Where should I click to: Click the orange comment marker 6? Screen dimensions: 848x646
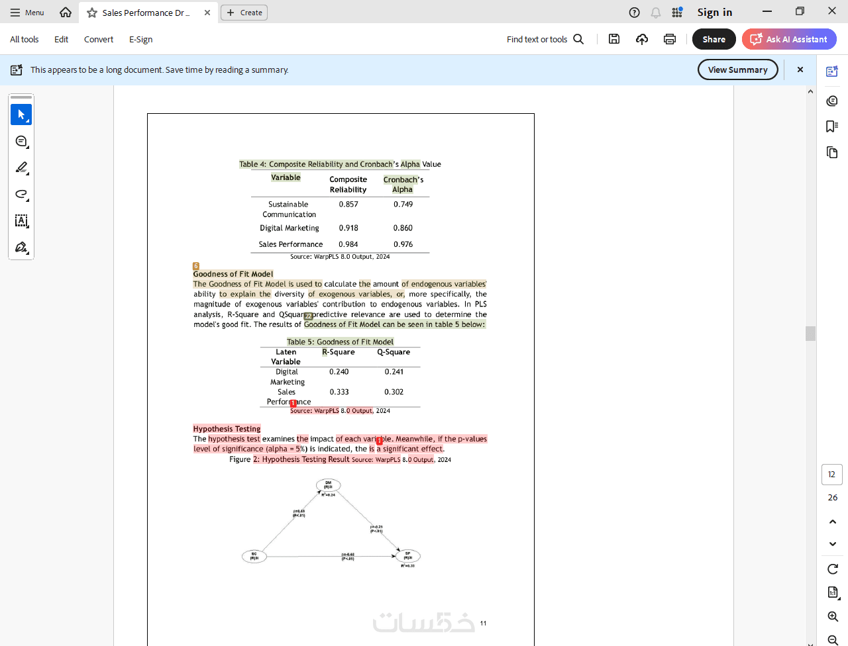[196, 266]
